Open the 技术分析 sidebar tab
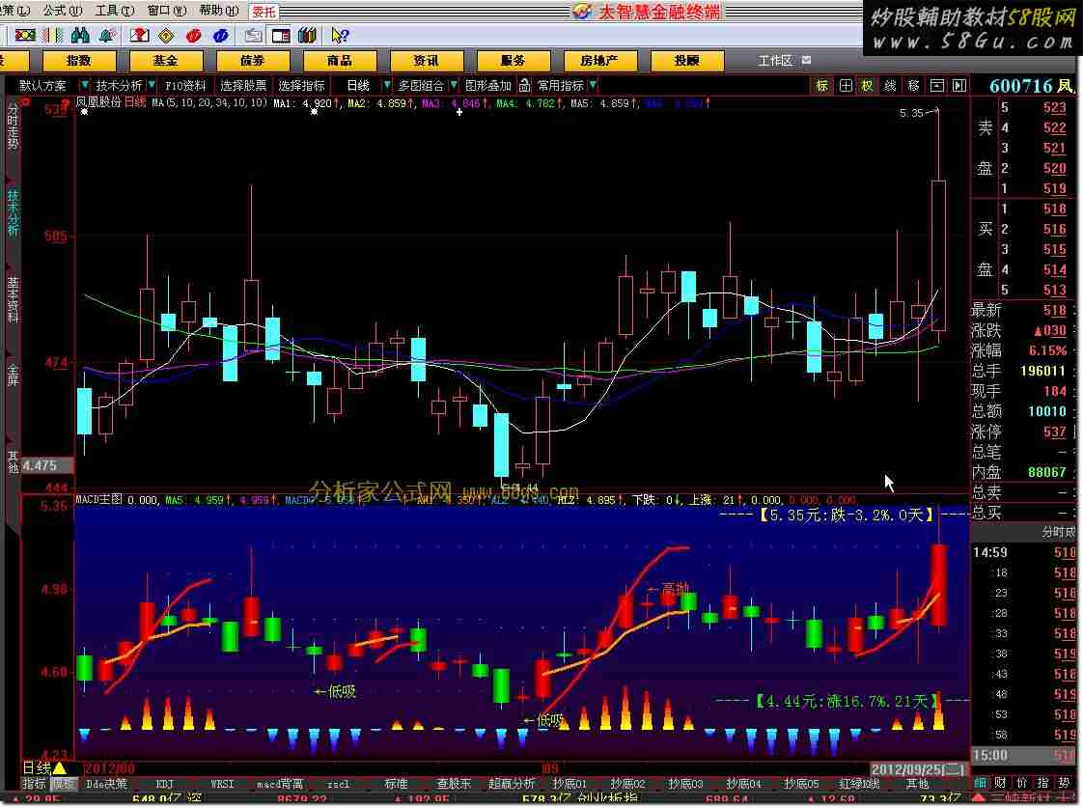 [13, 212]
